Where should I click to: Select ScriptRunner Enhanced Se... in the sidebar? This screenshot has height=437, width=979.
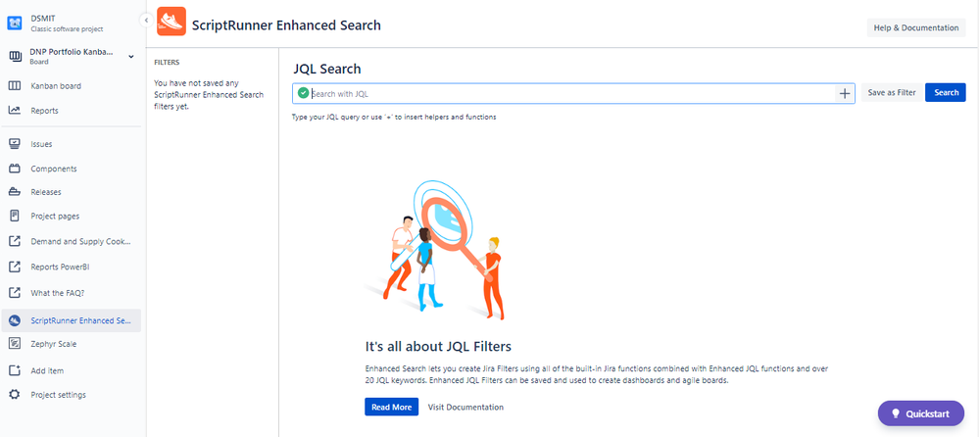point(71,320)
